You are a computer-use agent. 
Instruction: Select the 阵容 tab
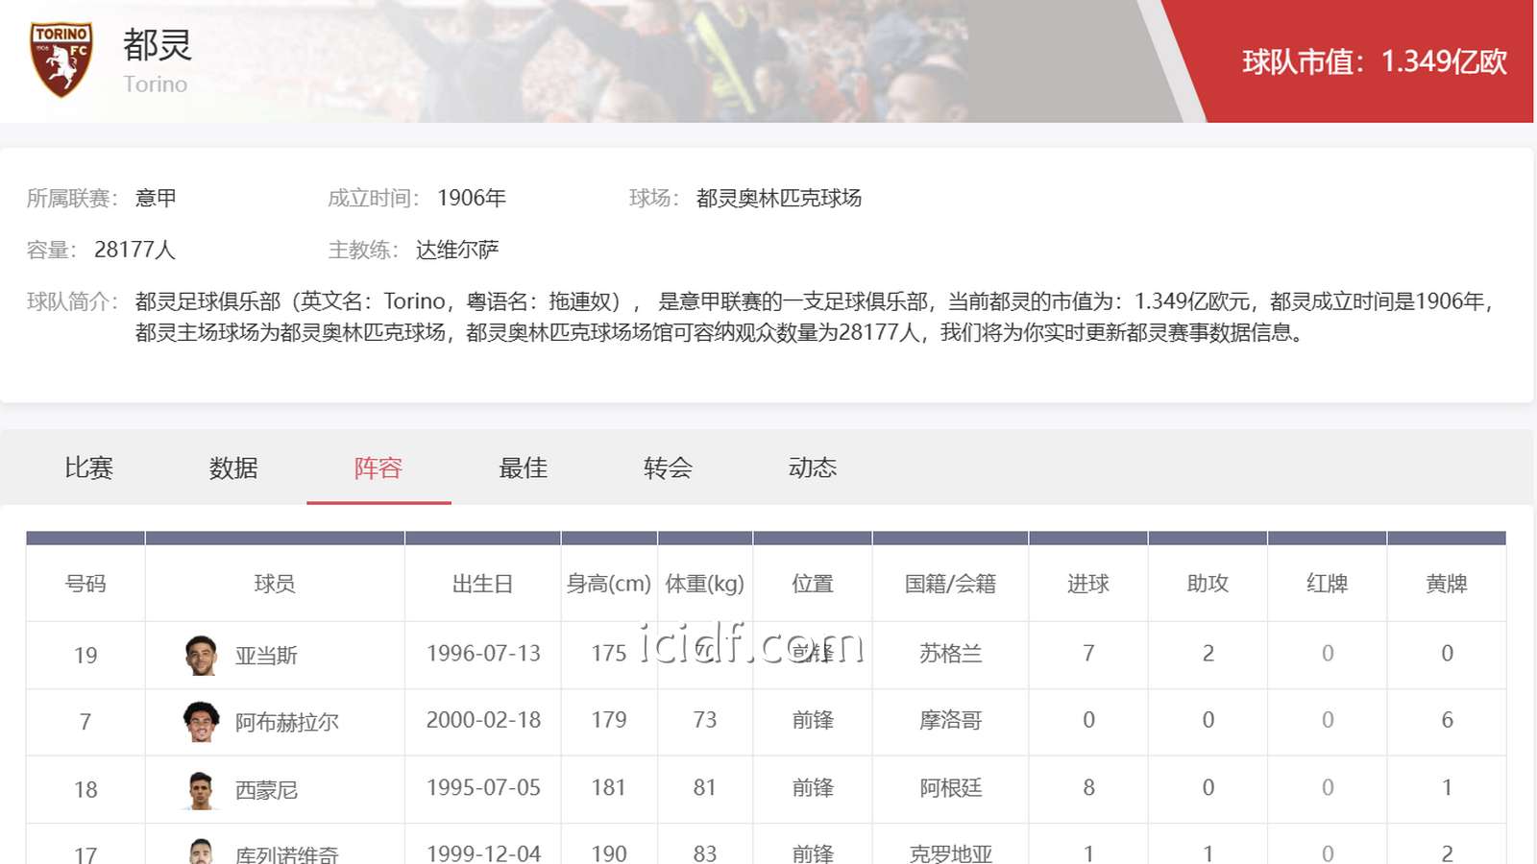click(x=378, y=468)
